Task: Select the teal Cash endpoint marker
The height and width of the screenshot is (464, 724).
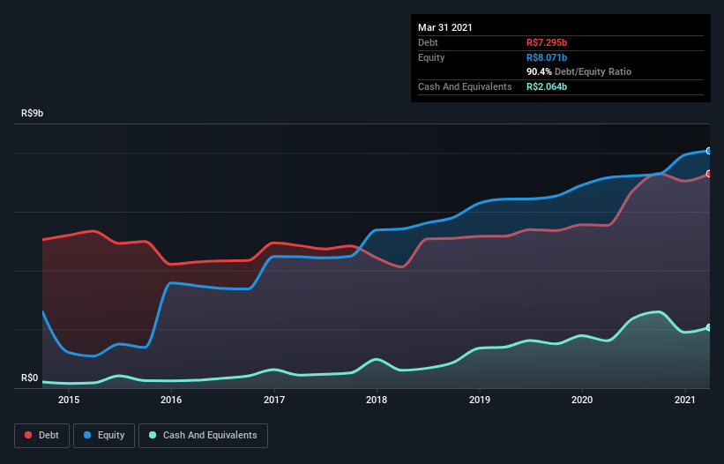Action: 709,327
